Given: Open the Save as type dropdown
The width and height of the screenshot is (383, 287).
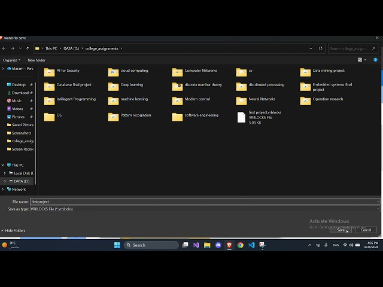Looking at the screenshot, I should pos(378,209).
